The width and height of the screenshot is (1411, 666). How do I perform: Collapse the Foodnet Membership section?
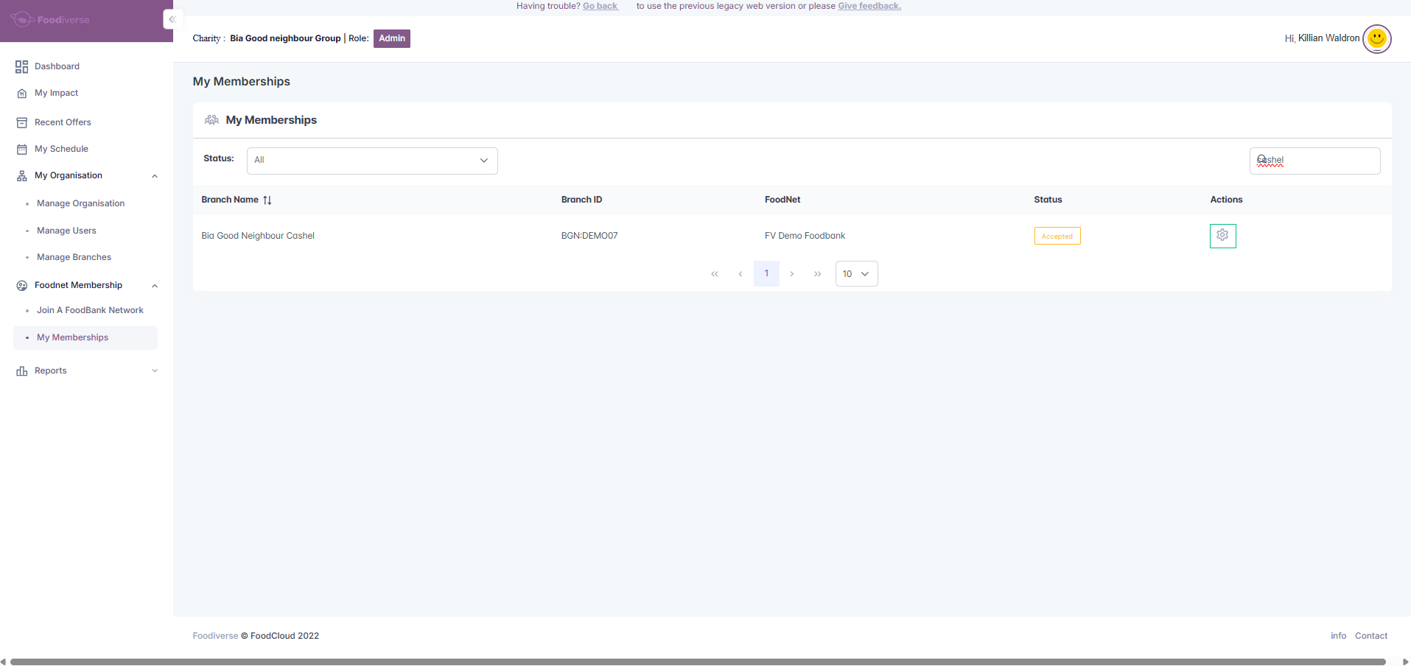[155, 286]
